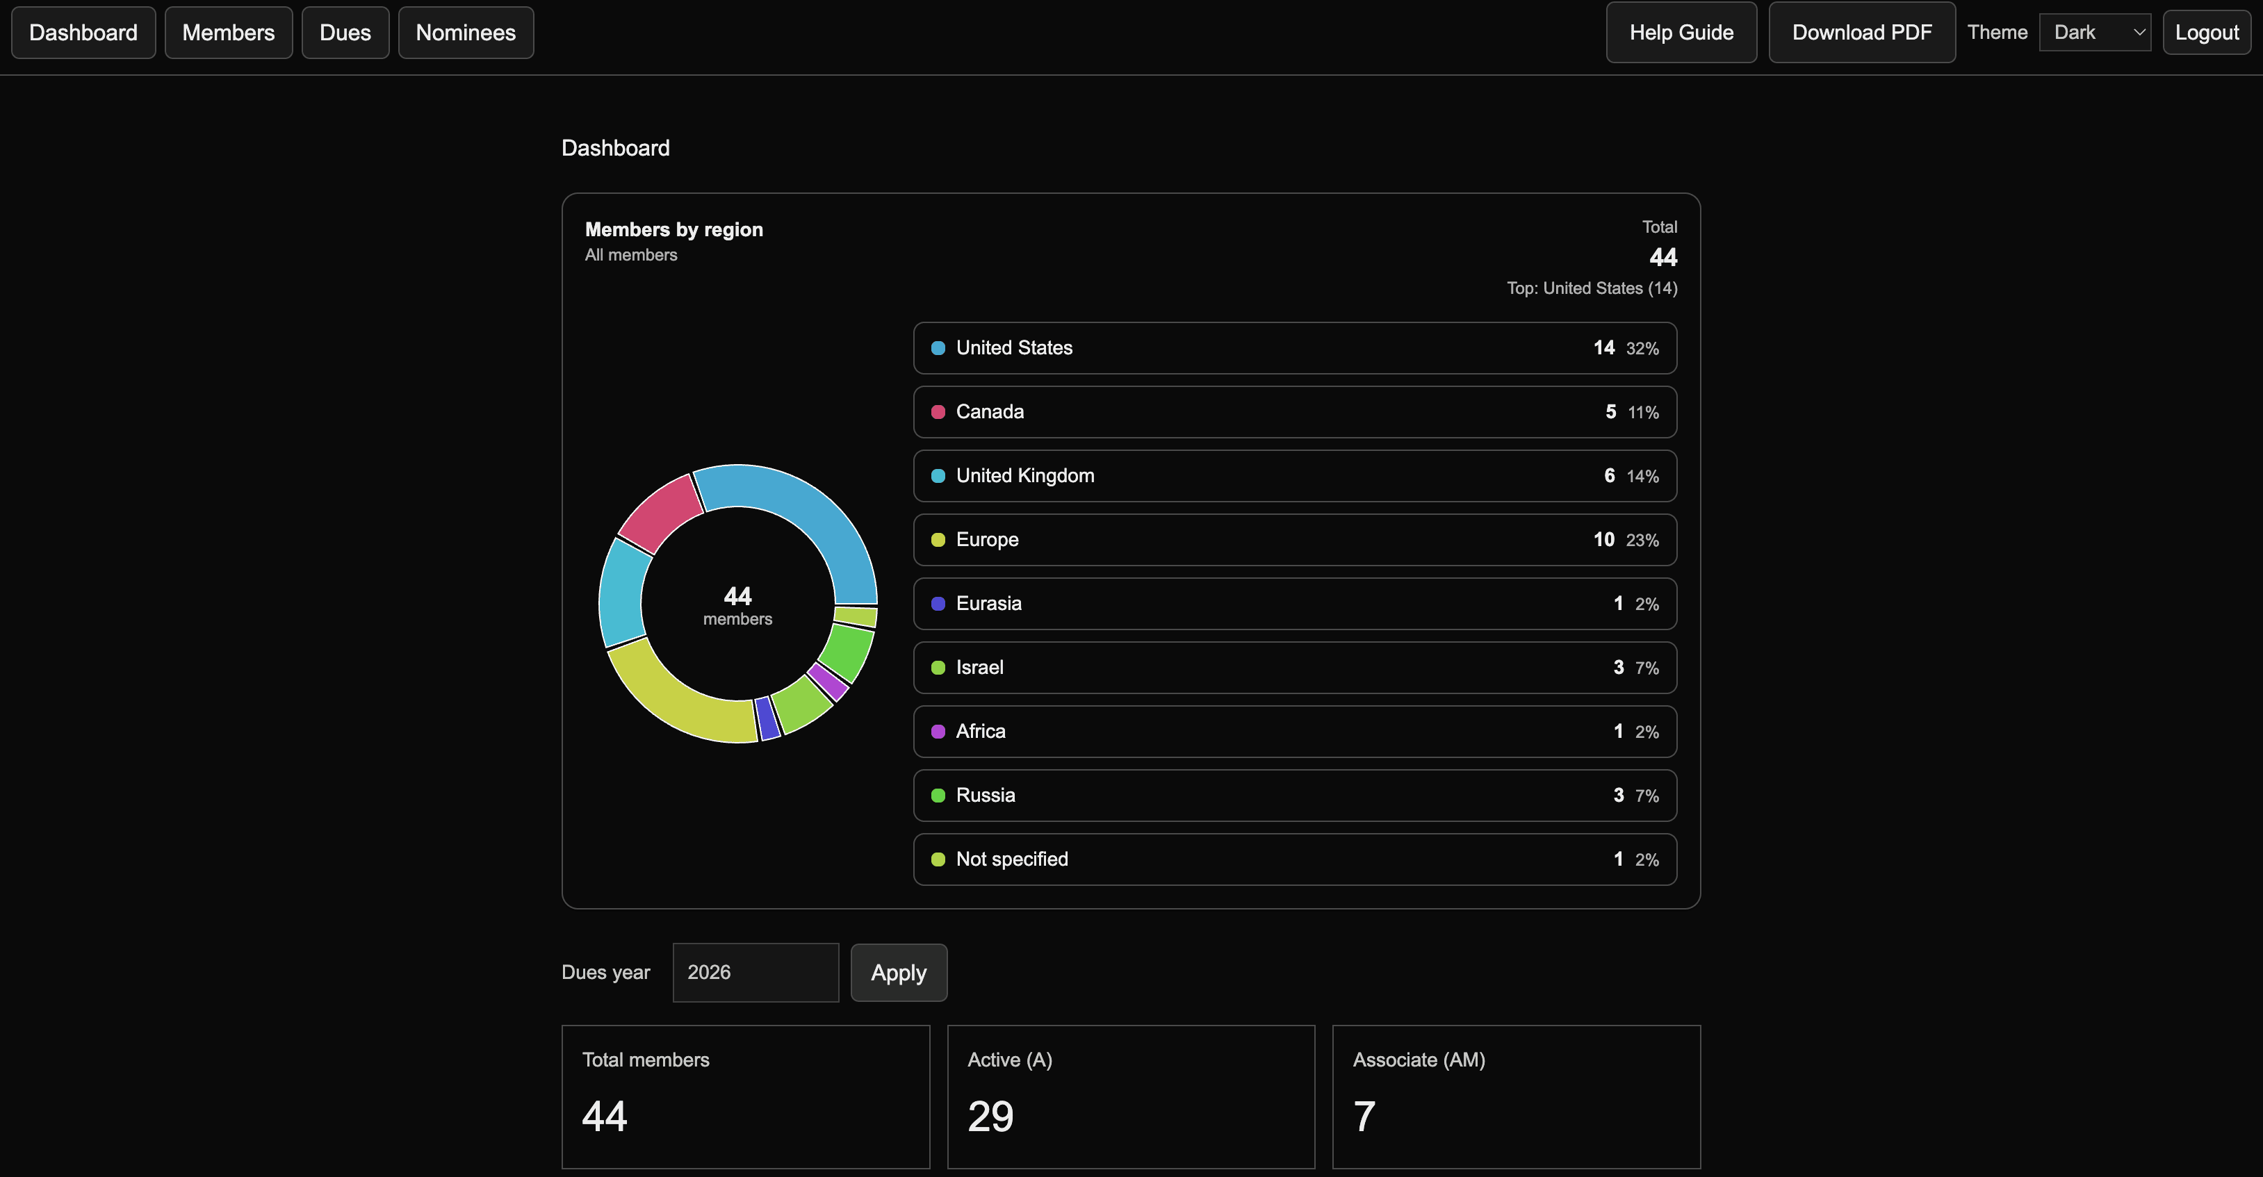Toggle visibility of the Europe legend entry
2263x1177 pixels.
coord(1294,539)
